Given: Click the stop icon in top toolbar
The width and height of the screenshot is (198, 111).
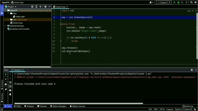Looking at the screenshot, I should click(x=186, y=2).
